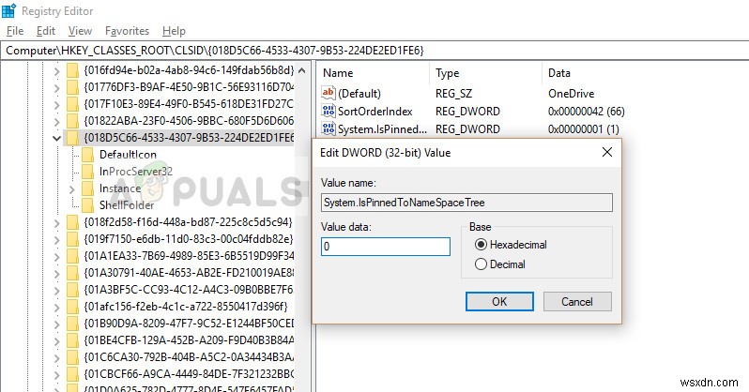The width and height of the screenshot is (749, 392).
Task: Open the Help menu
Action: tap(174, 31)
